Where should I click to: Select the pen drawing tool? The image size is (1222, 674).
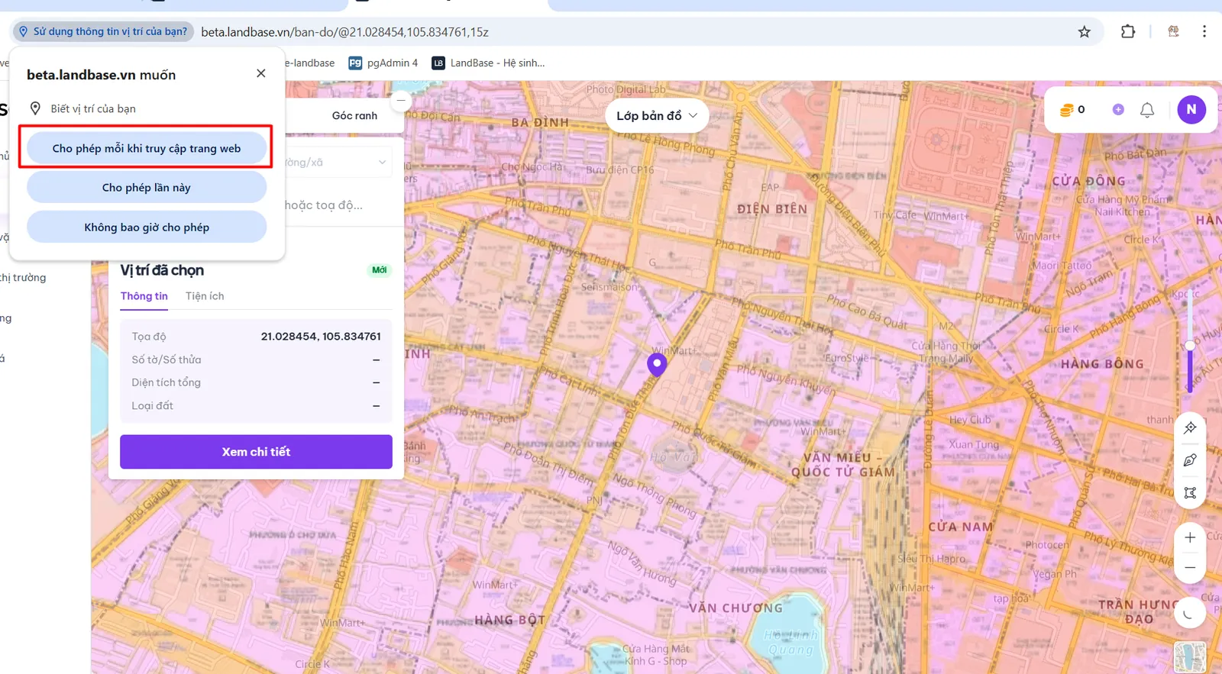[1190, 460]
